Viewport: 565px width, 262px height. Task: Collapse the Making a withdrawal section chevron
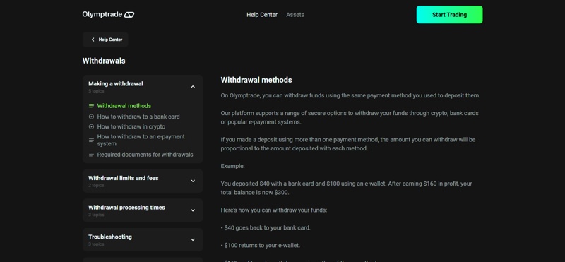pos(193,87)
